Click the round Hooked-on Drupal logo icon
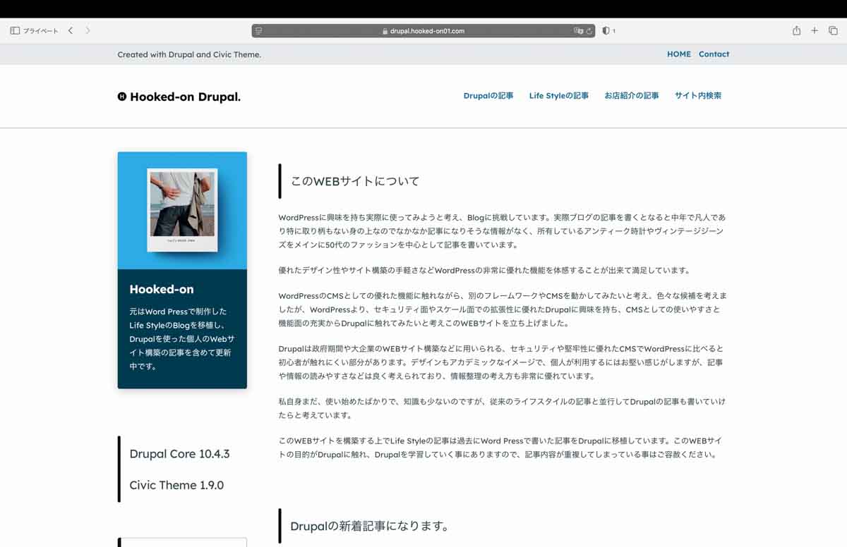The image size is (847, 547). (122, 97)
